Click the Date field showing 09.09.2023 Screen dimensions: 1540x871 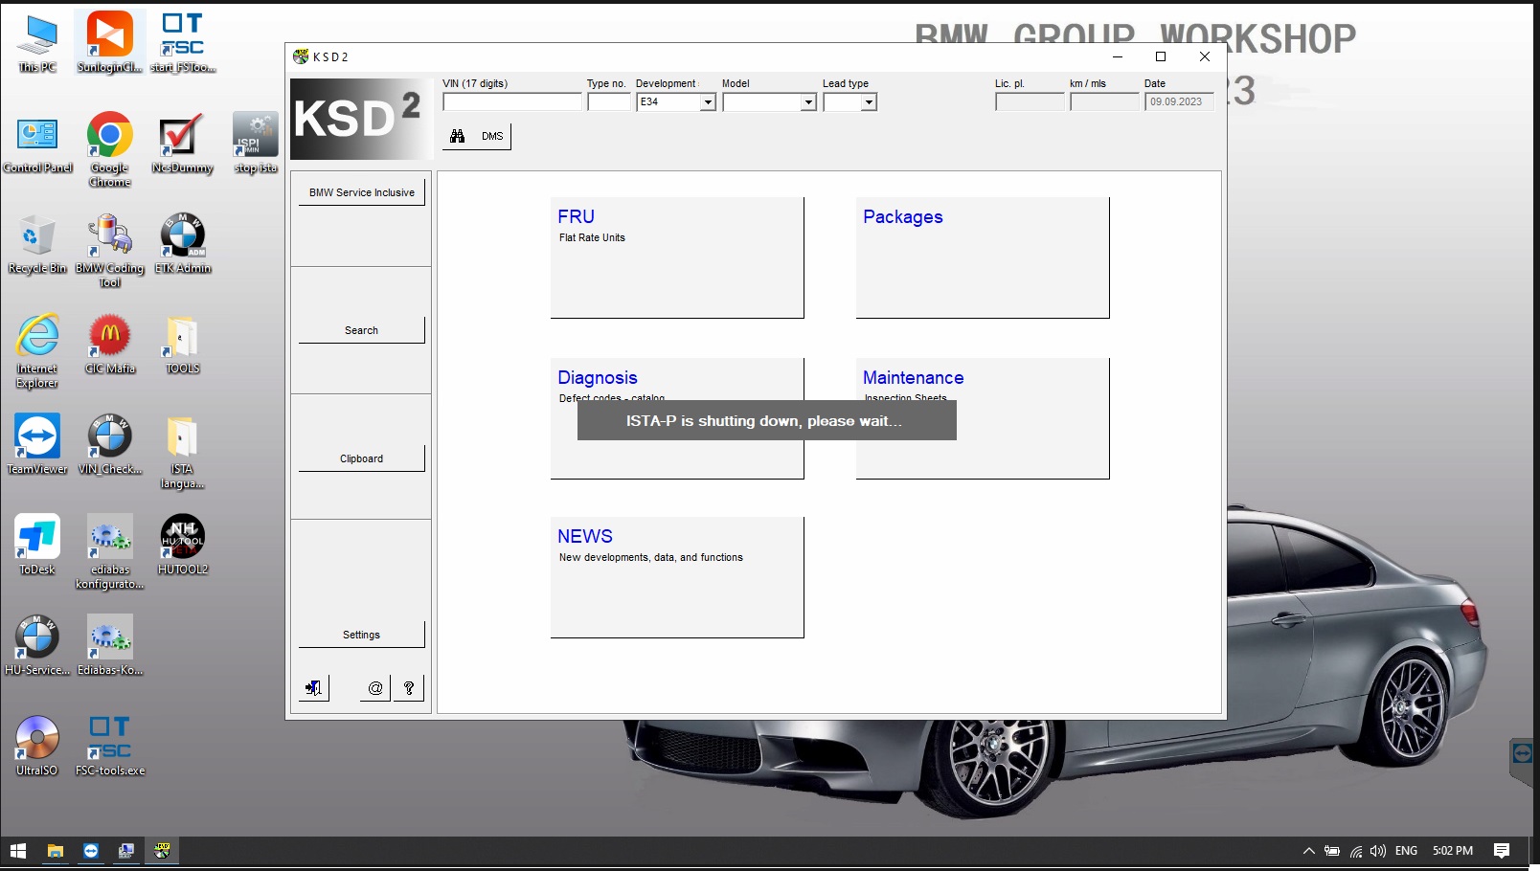(1179, 102)
